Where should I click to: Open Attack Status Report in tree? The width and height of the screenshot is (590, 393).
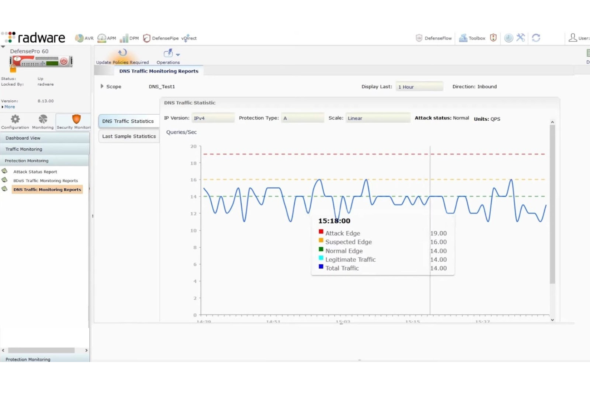[x=35, y=172]
